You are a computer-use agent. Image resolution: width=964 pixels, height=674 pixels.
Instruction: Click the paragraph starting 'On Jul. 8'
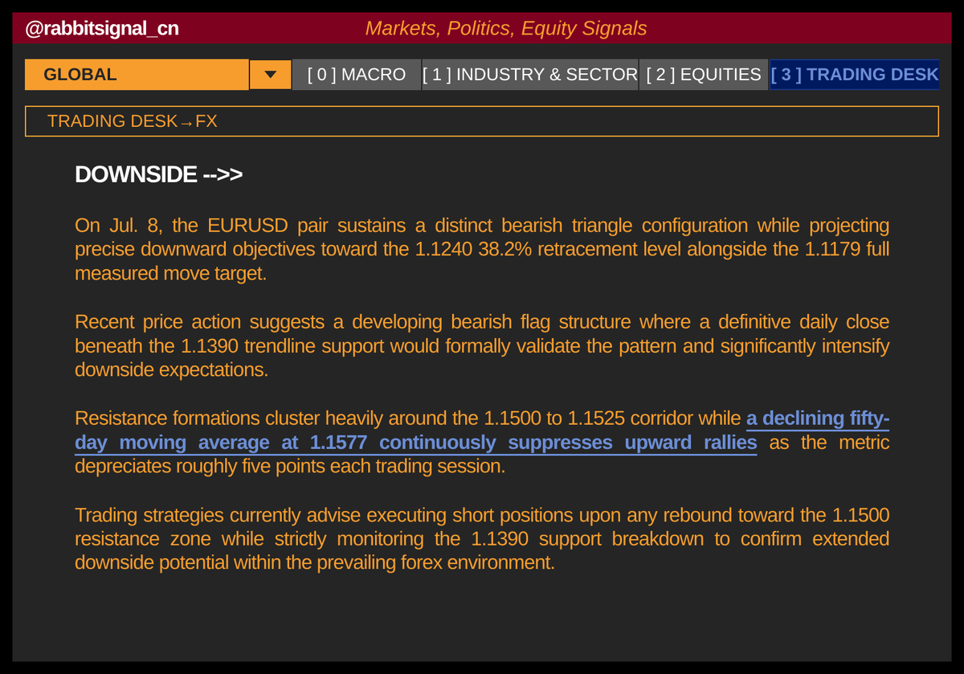[x=482, y=249]
